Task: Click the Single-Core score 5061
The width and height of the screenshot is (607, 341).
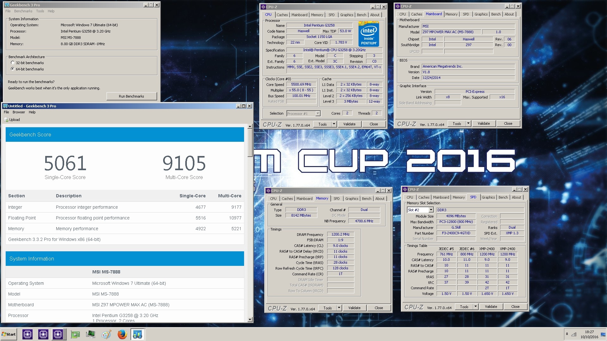Action: (x=65, y=163)
